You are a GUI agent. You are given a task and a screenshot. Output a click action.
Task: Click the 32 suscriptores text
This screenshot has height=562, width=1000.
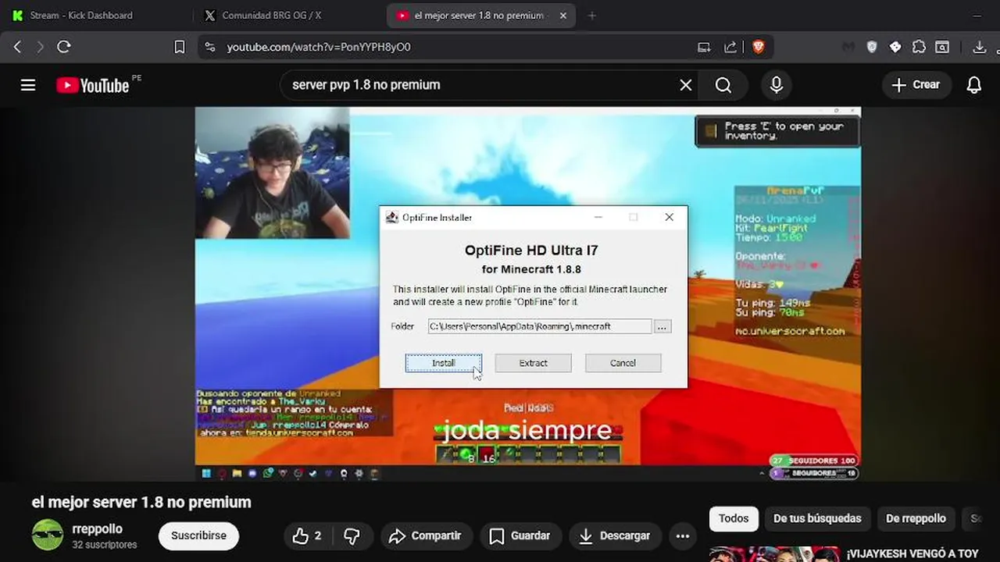click(105, 545)
